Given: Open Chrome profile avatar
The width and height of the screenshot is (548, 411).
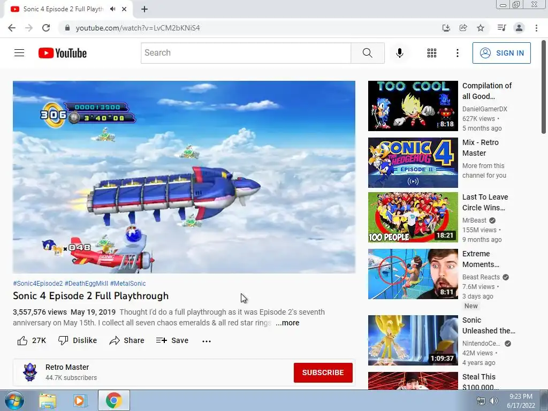Looking at the screenshot, I should [519, 28].
